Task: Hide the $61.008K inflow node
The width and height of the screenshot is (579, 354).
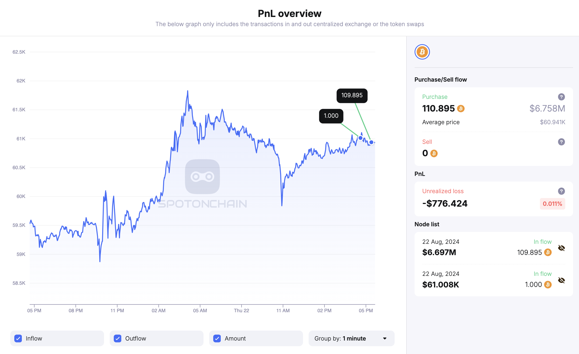Action: (x=561, y=280)
